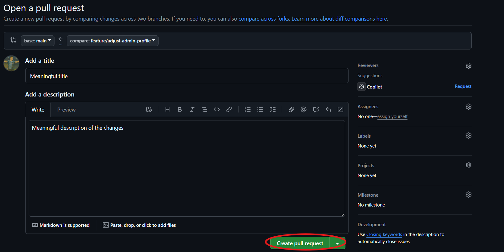Switch to the Preview tab

tap(66, 110)
